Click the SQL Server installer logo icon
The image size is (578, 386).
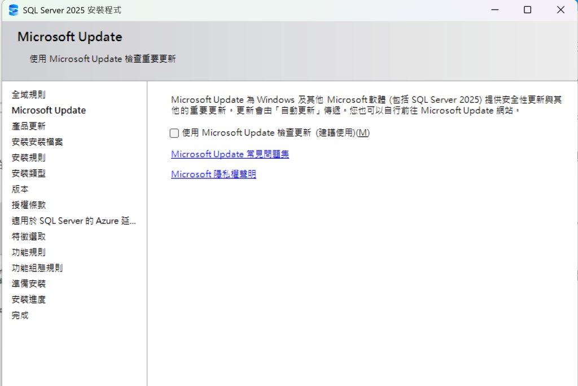click(14, 10)
